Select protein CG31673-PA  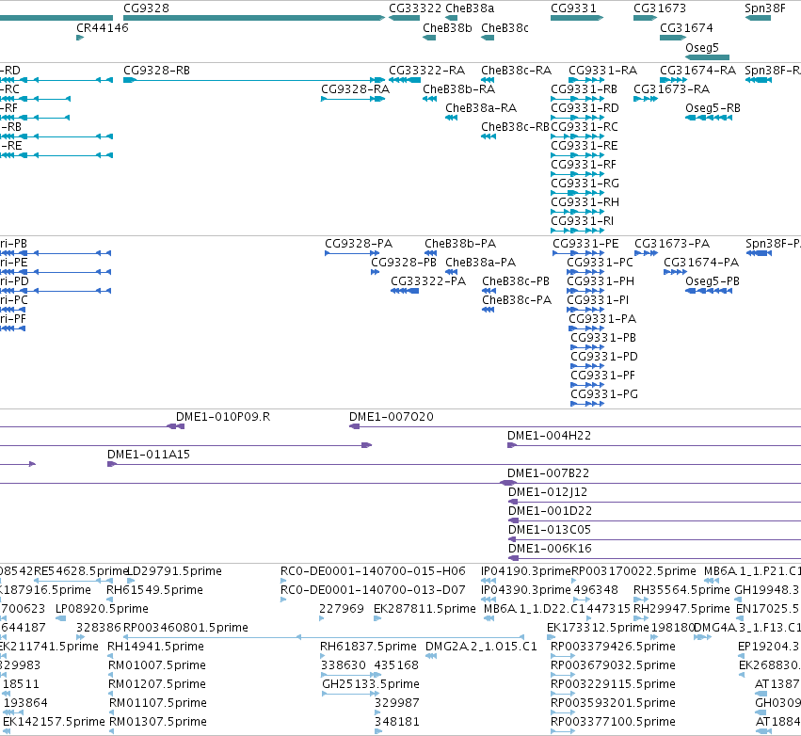coord(647,253)
